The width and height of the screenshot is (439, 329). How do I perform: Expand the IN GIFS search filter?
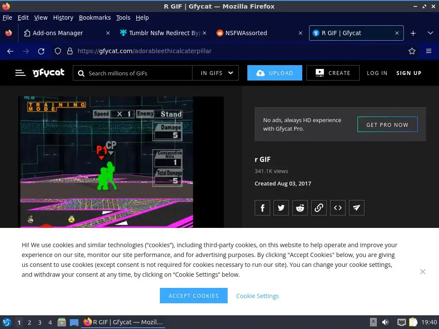[x=216, y=73]
